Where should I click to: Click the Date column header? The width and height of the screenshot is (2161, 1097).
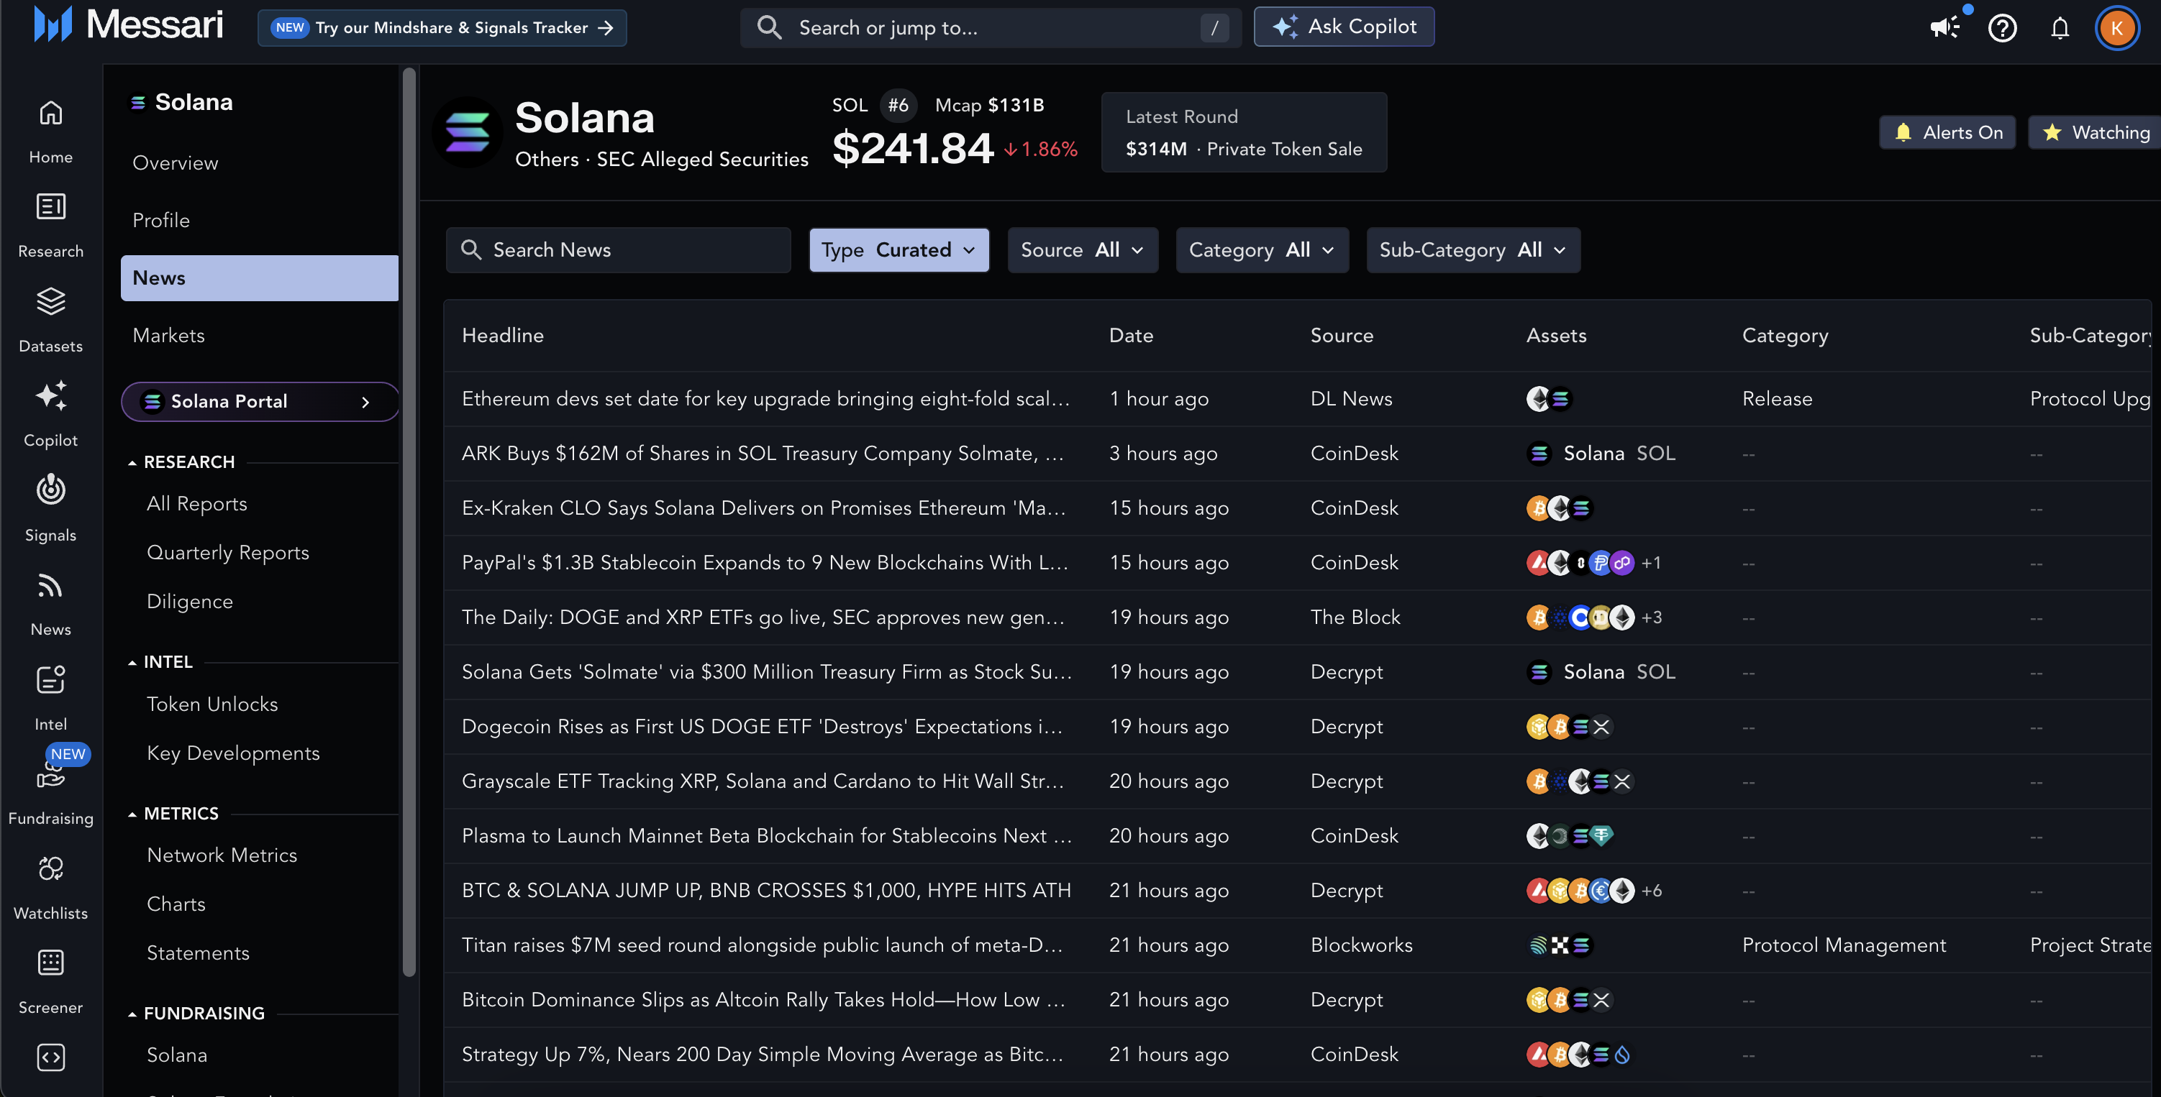click(x=1131, y=335)
